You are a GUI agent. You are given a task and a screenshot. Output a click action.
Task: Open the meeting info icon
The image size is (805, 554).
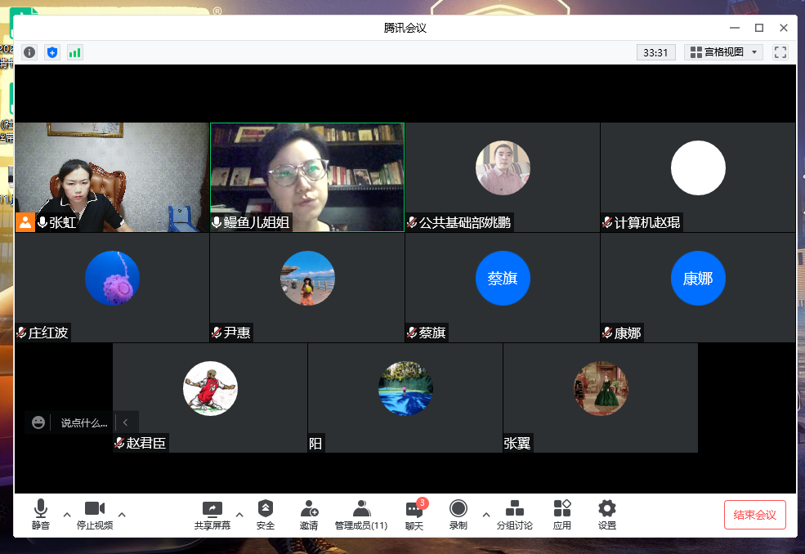tap(29, 52)
